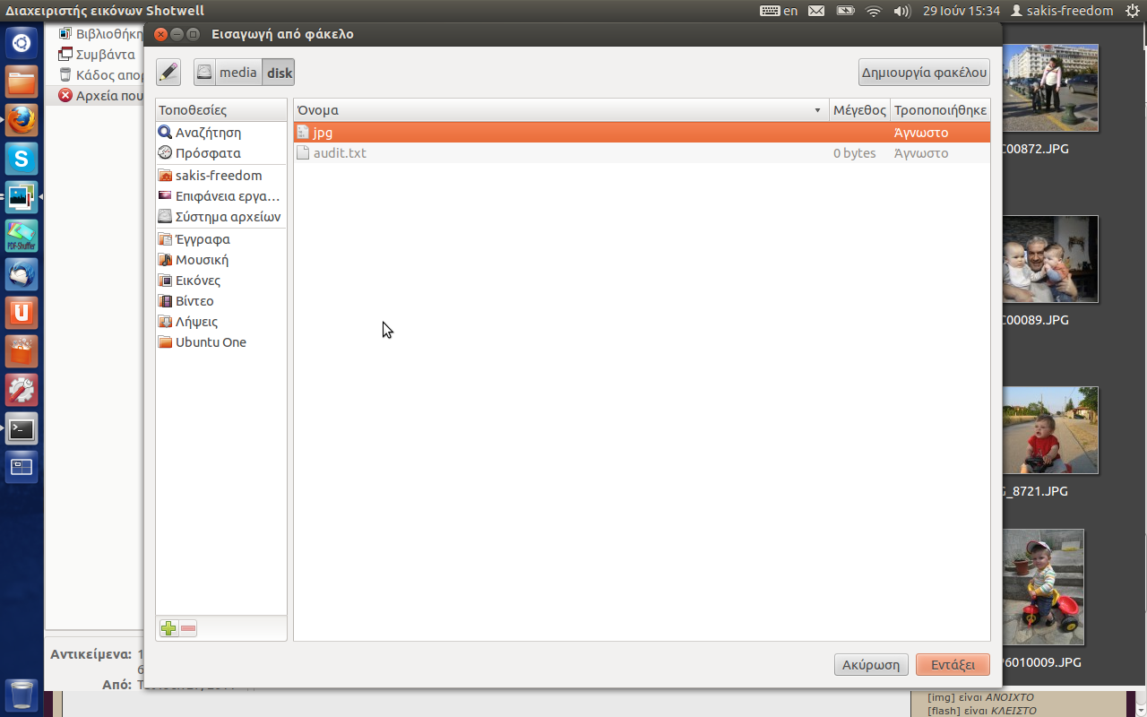1147x717 pixels.
Task: Launch Firefox from the Unity launcher
Action: (x=22, y=119)
